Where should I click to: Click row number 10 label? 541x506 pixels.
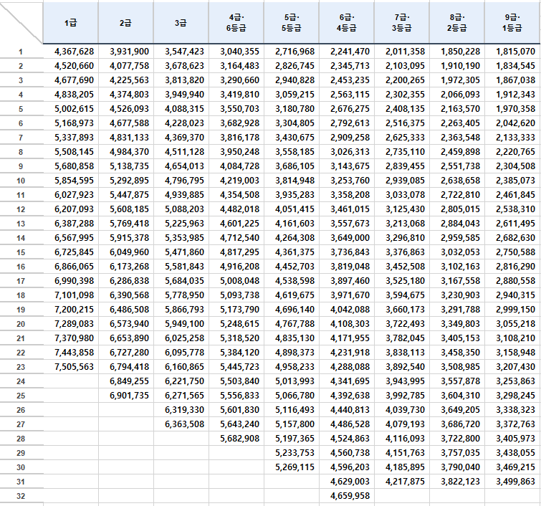21,181
